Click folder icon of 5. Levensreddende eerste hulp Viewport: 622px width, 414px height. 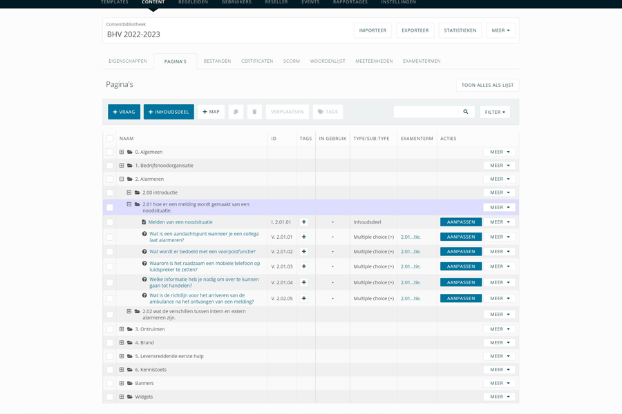pyautogui.click(x=130, y=356)
